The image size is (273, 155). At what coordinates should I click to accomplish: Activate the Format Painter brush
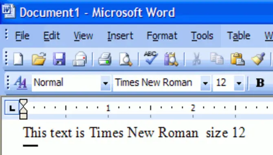tap(258, 59)
